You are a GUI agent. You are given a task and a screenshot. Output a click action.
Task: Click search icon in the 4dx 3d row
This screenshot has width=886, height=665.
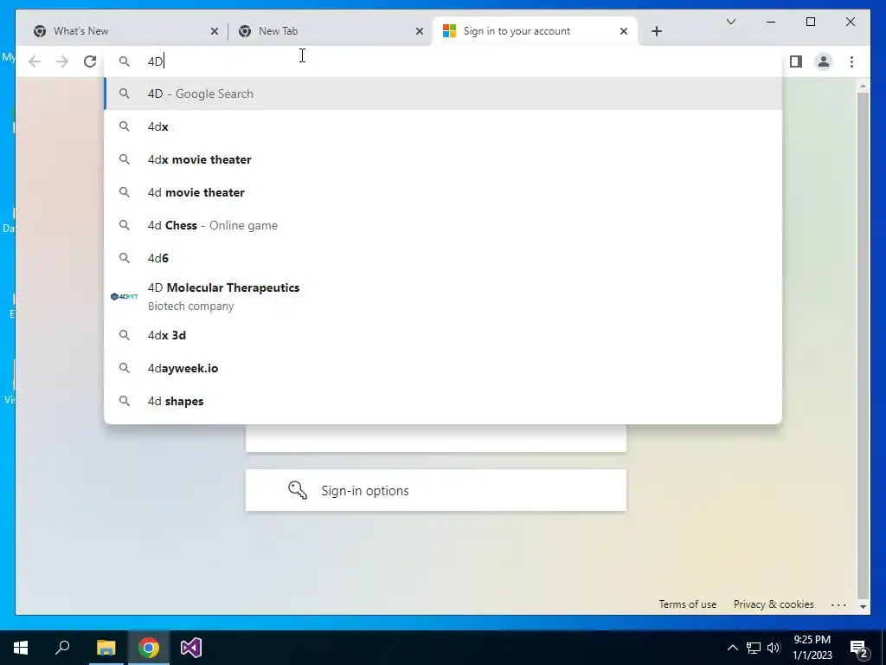pyautogui.click(x=125, y=335)
